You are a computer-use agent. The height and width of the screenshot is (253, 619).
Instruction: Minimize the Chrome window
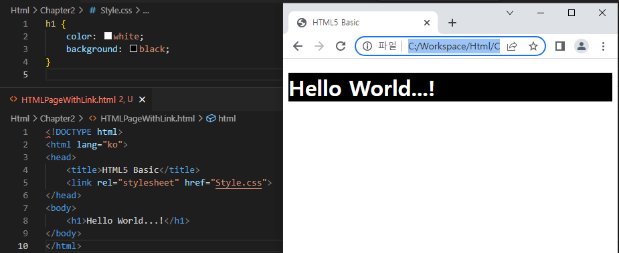[x=541, y=13]
